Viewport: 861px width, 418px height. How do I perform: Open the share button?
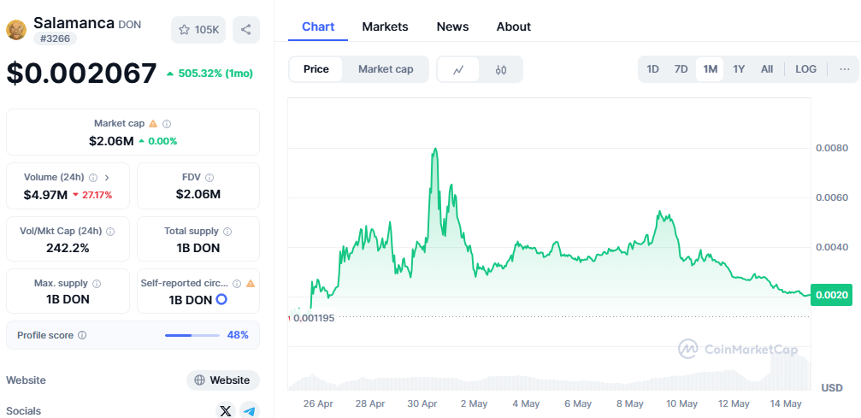pyautogui.click(x=246, y=30)
